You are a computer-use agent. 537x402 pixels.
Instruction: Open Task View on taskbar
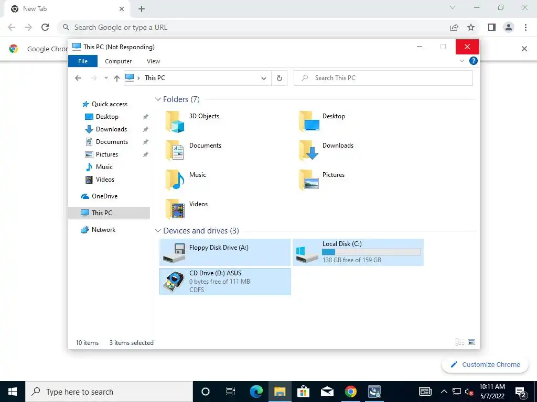231,392
